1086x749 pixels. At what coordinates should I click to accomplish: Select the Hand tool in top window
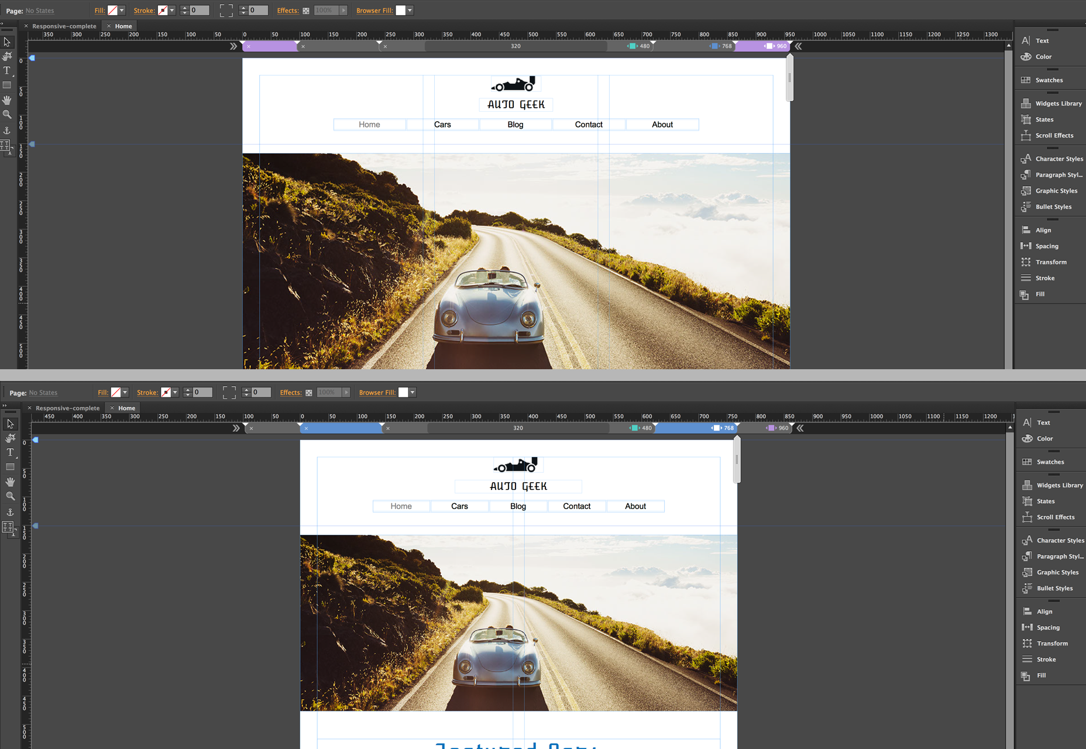[x=7, y=100]
